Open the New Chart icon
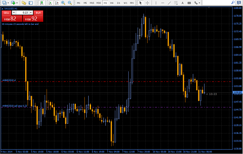 [x=4, y=3]
